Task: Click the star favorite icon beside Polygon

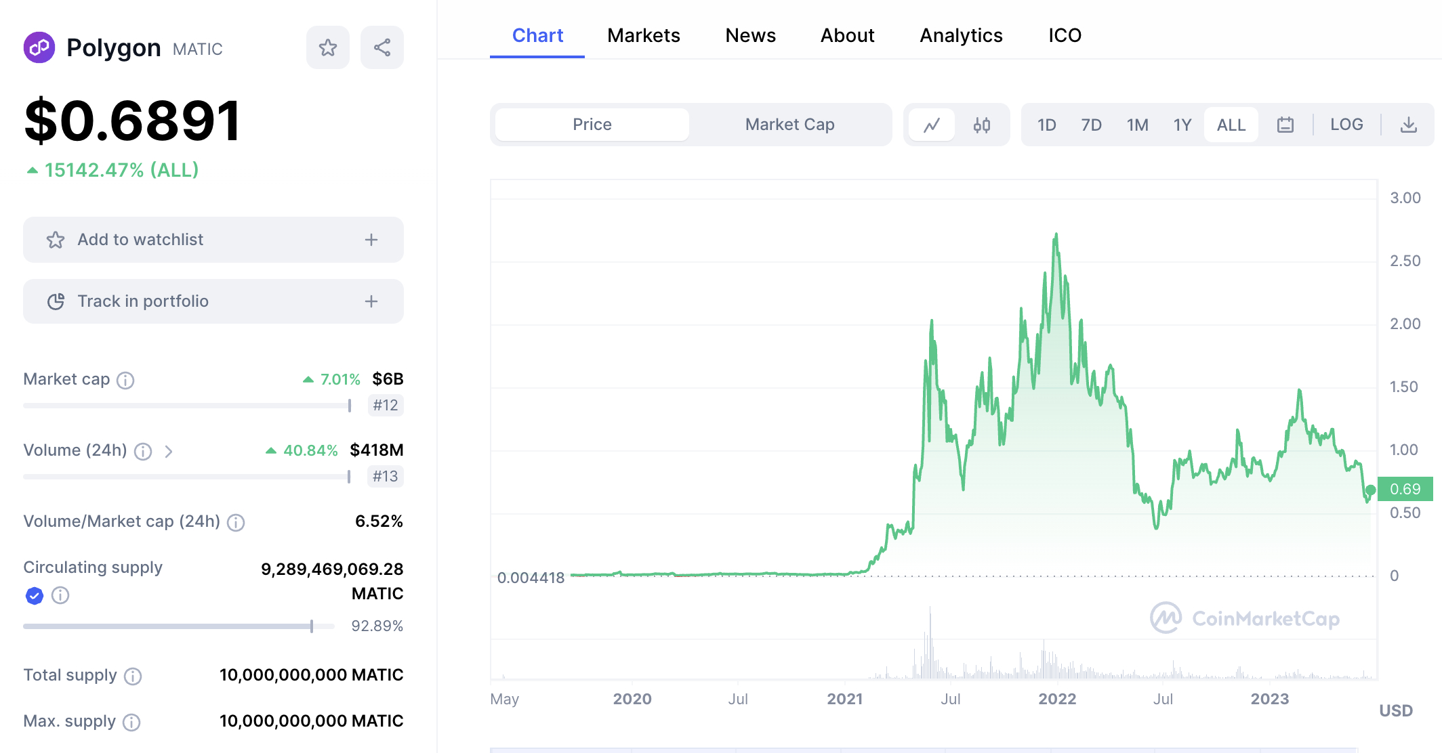Action: [x=328, y=47]
